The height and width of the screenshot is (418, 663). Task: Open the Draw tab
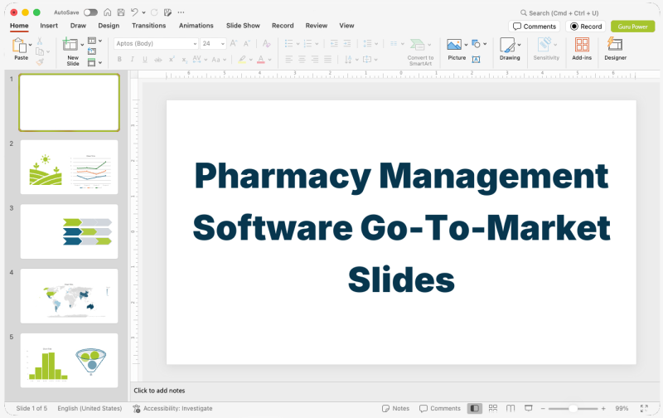click(x=78, y=26)
